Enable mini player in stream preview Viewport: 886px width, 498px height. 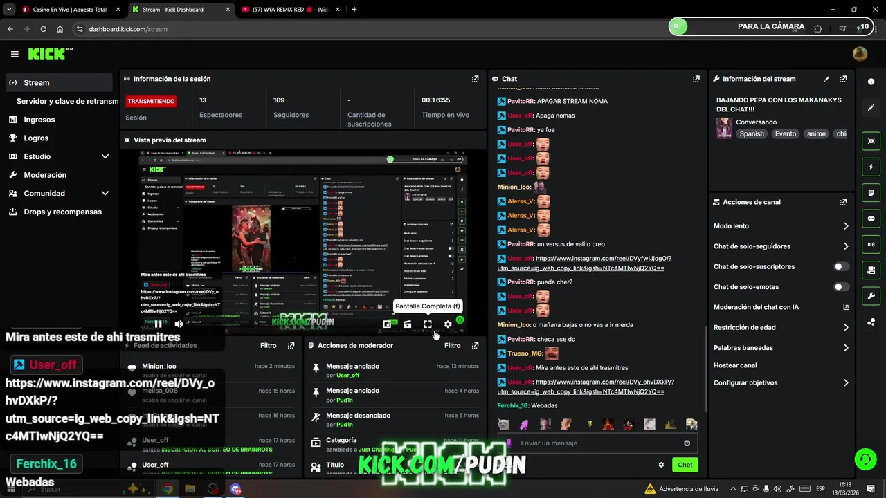388,324
